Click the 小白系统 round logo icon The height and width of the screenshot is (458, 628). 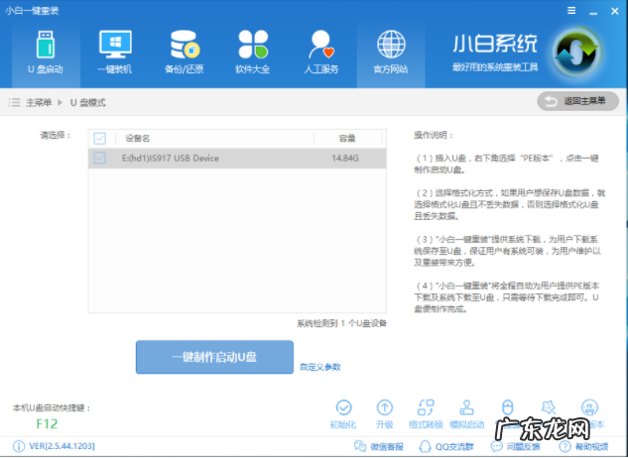pos(576,52)
